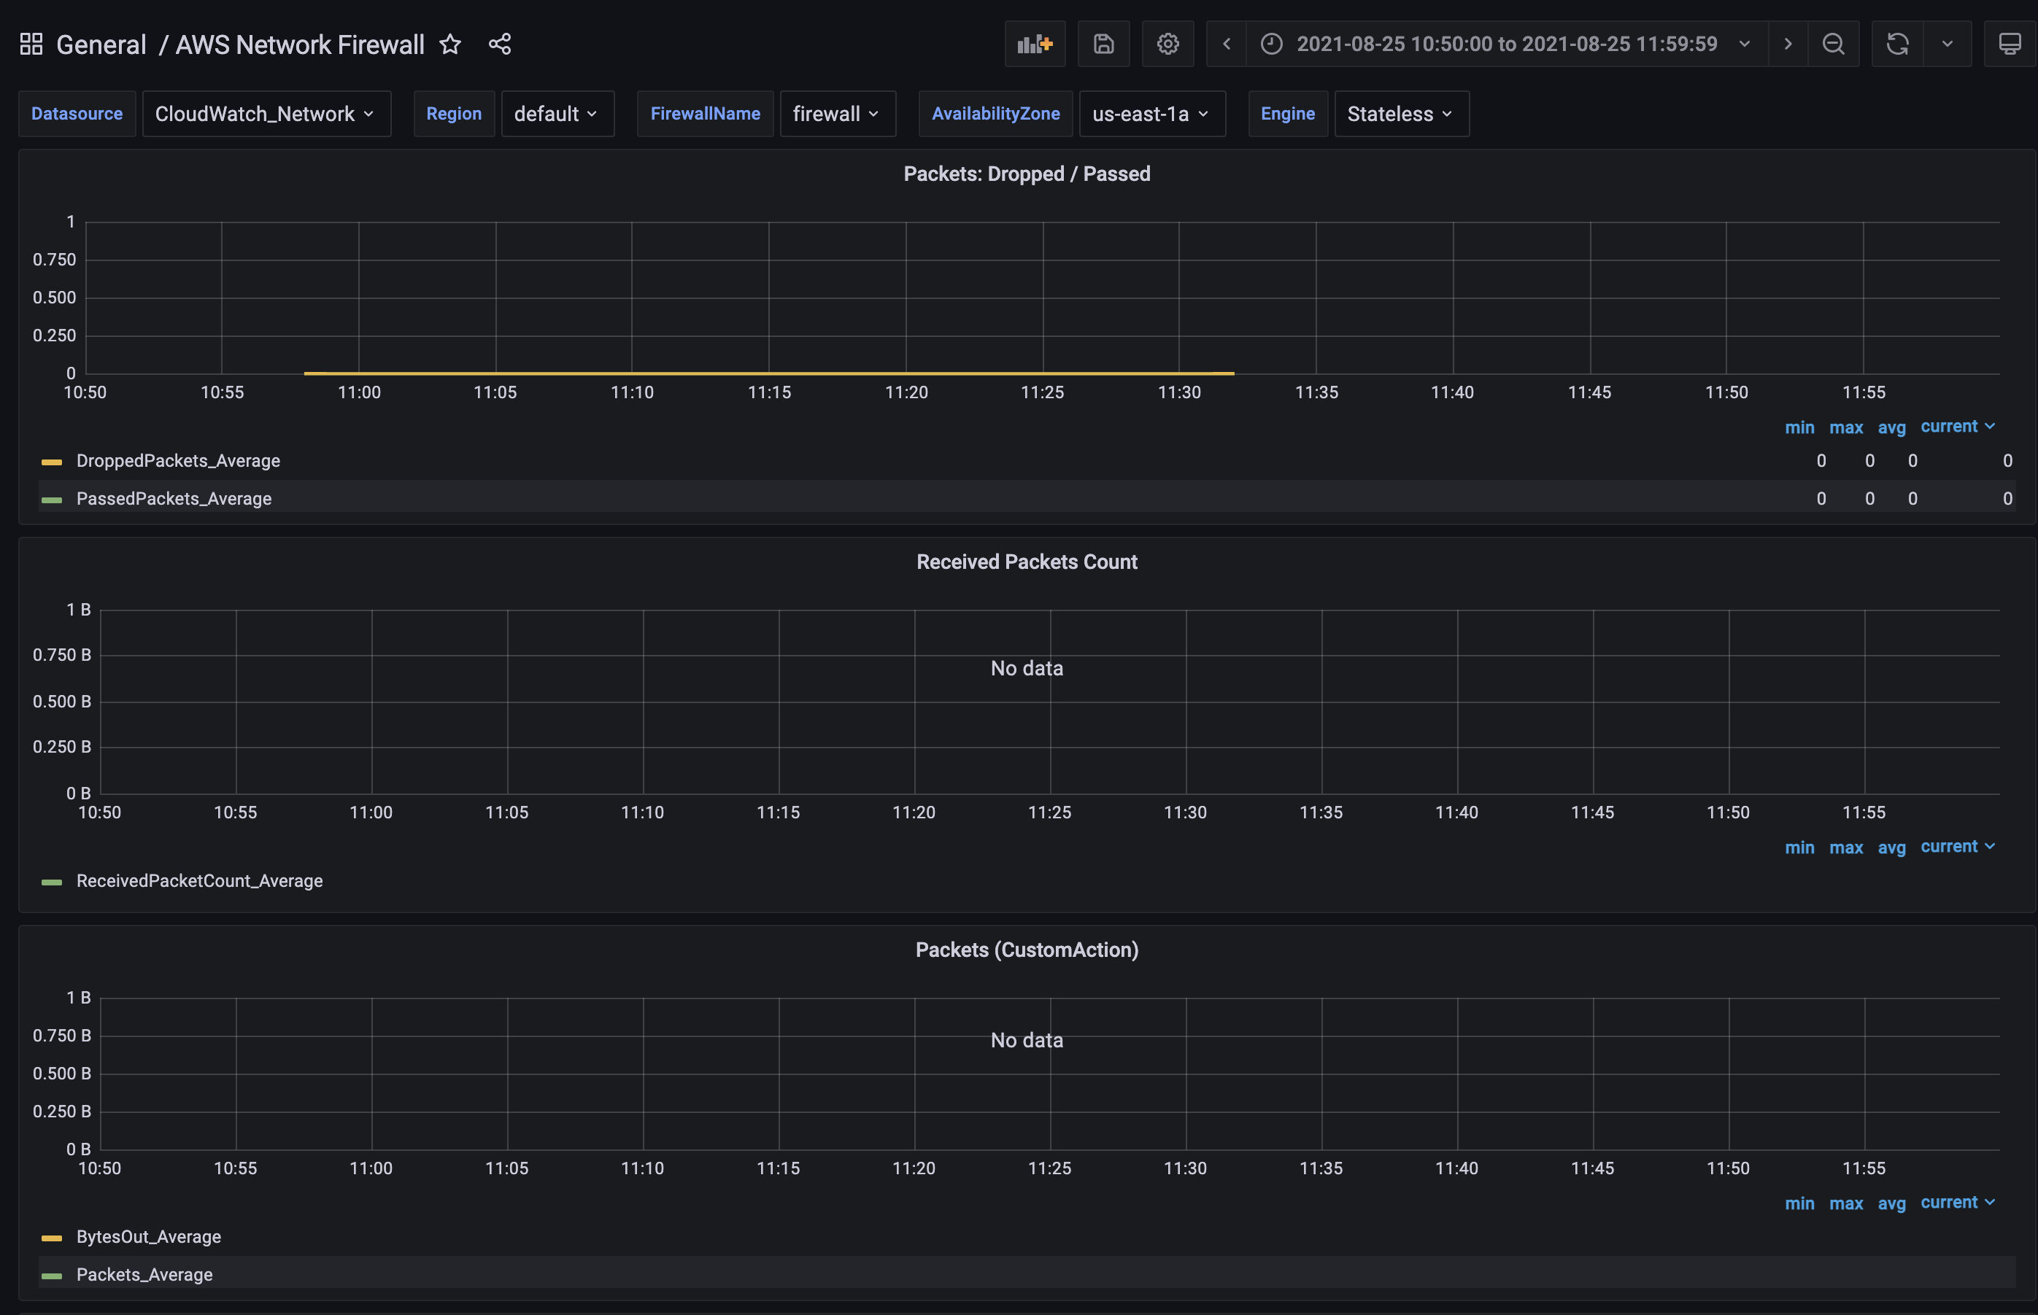Image resolution: width=2038 pixels, height=1315 pixels.
Task: Open the Packets: Dropped / Passed panel title menu
Action: coord(1026,174)
